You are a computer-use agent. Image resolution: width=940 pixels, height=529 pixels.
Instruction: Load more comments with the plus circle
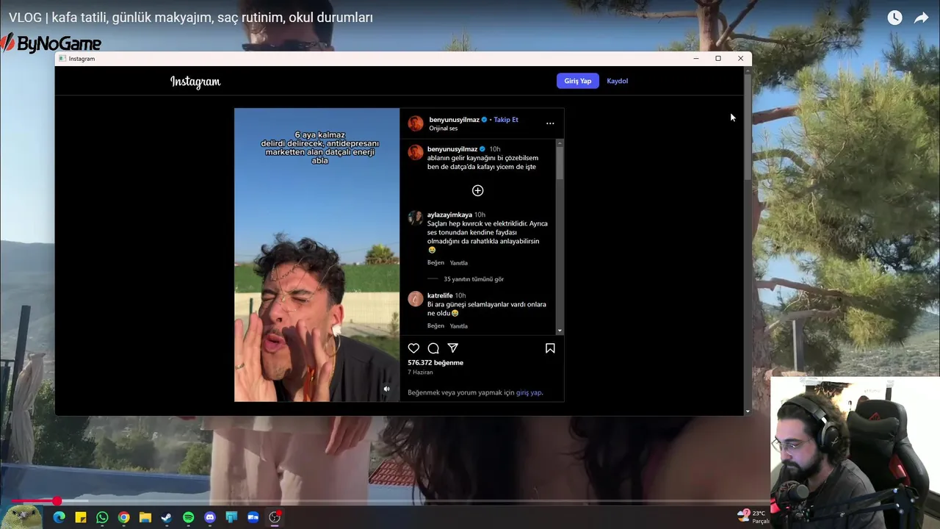click(477, 190)
